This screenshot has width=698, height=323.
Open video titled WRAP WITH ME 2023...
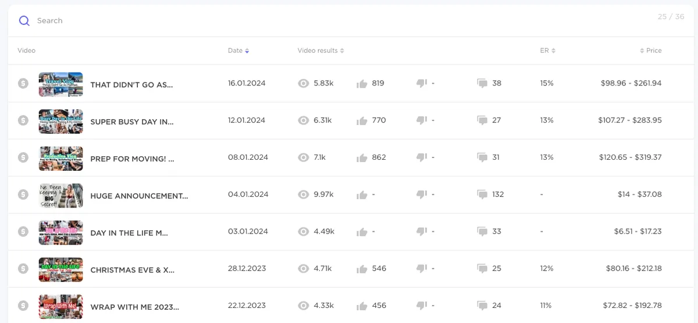134,307
